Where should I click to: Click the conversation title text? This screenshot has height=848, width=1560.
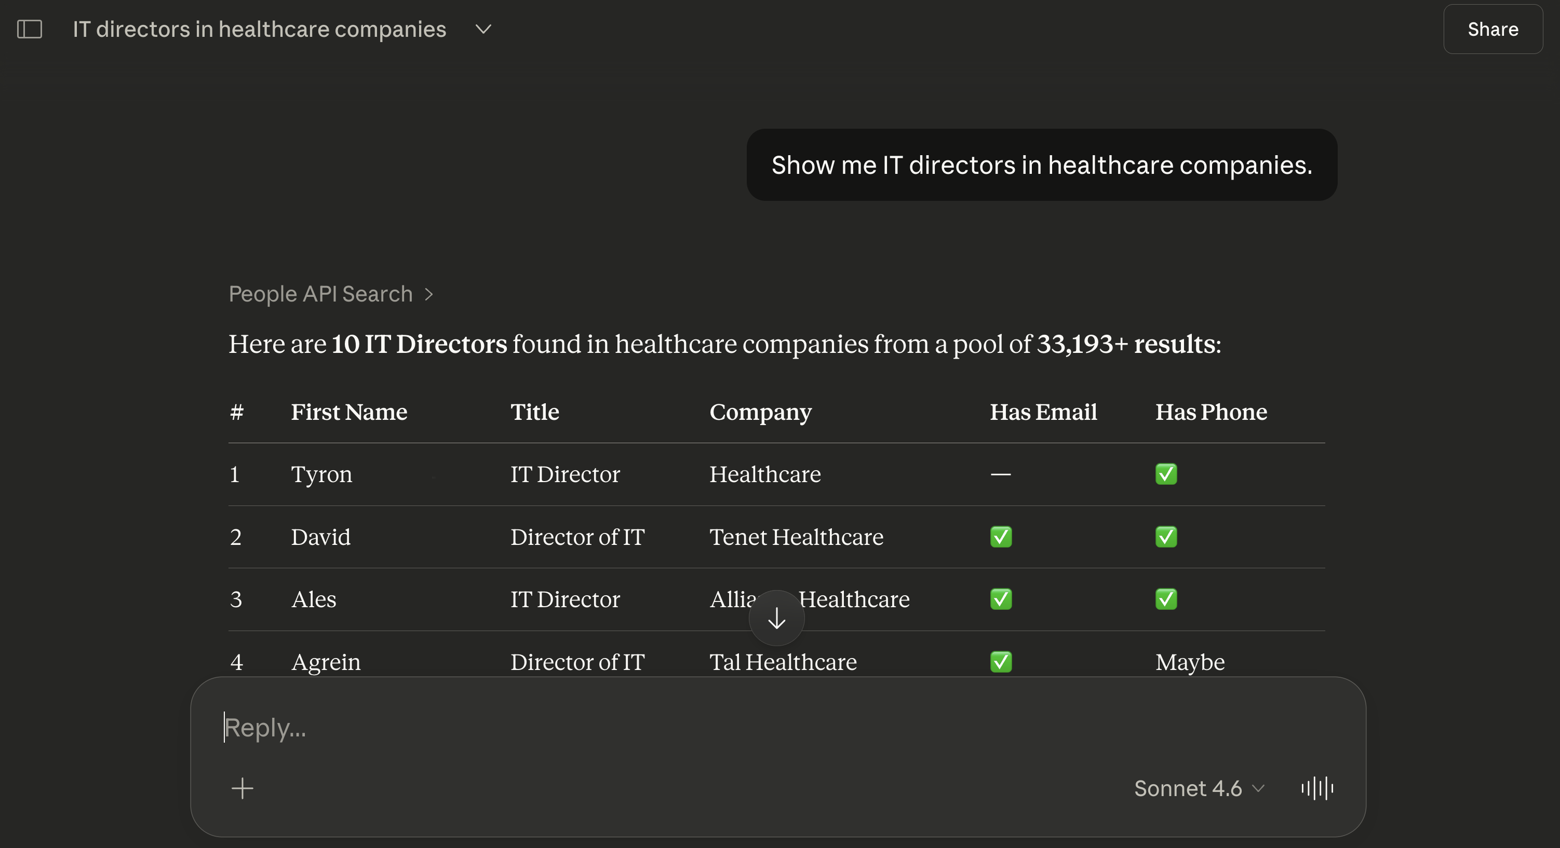(259, 29)
